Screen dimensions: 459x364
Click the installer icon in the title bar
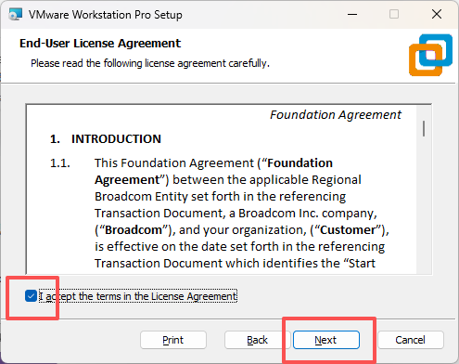click(x=16, y=14)
